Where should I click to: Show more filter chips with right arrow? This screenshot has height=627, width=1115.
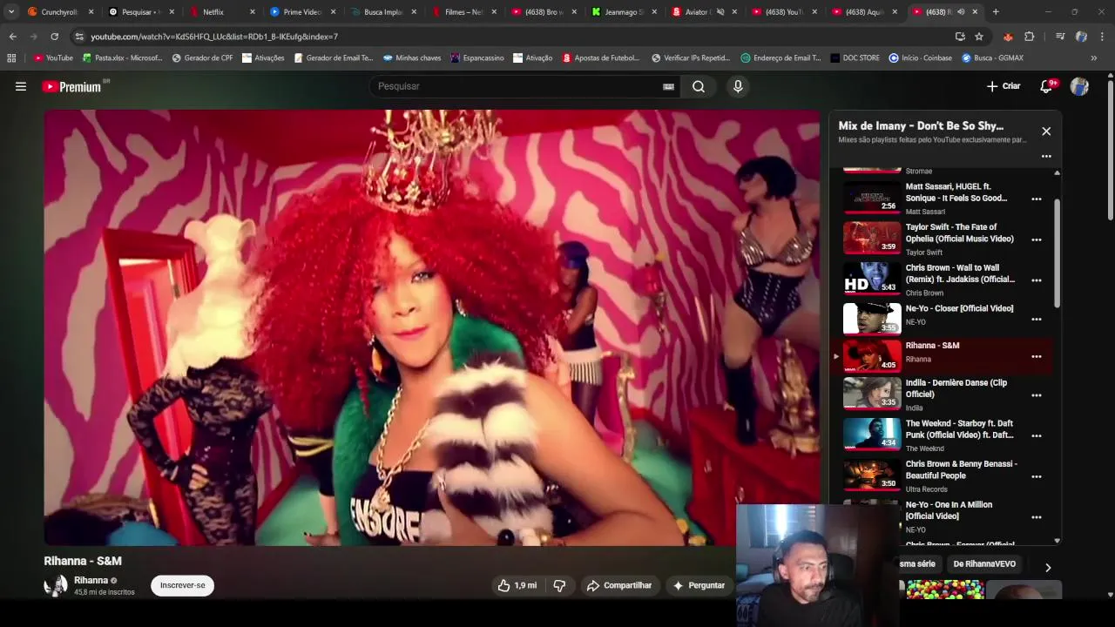pos(1048,567)
